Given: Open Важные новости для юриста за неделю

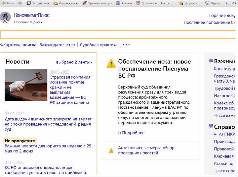Looking at the screenshot, I should click(x=48, y=148).
